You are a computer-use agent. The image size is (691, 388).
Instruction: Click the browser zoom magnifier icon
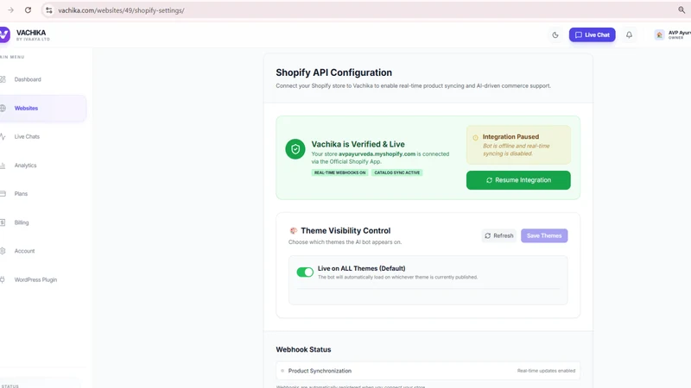pyautogui.click(x=681, y=10)
